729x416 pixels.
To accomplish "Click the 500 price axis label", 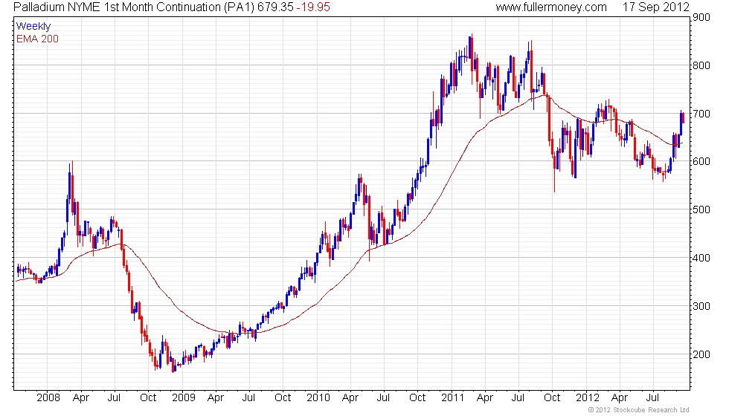I will pyautogui.click(x=701, y=209).
